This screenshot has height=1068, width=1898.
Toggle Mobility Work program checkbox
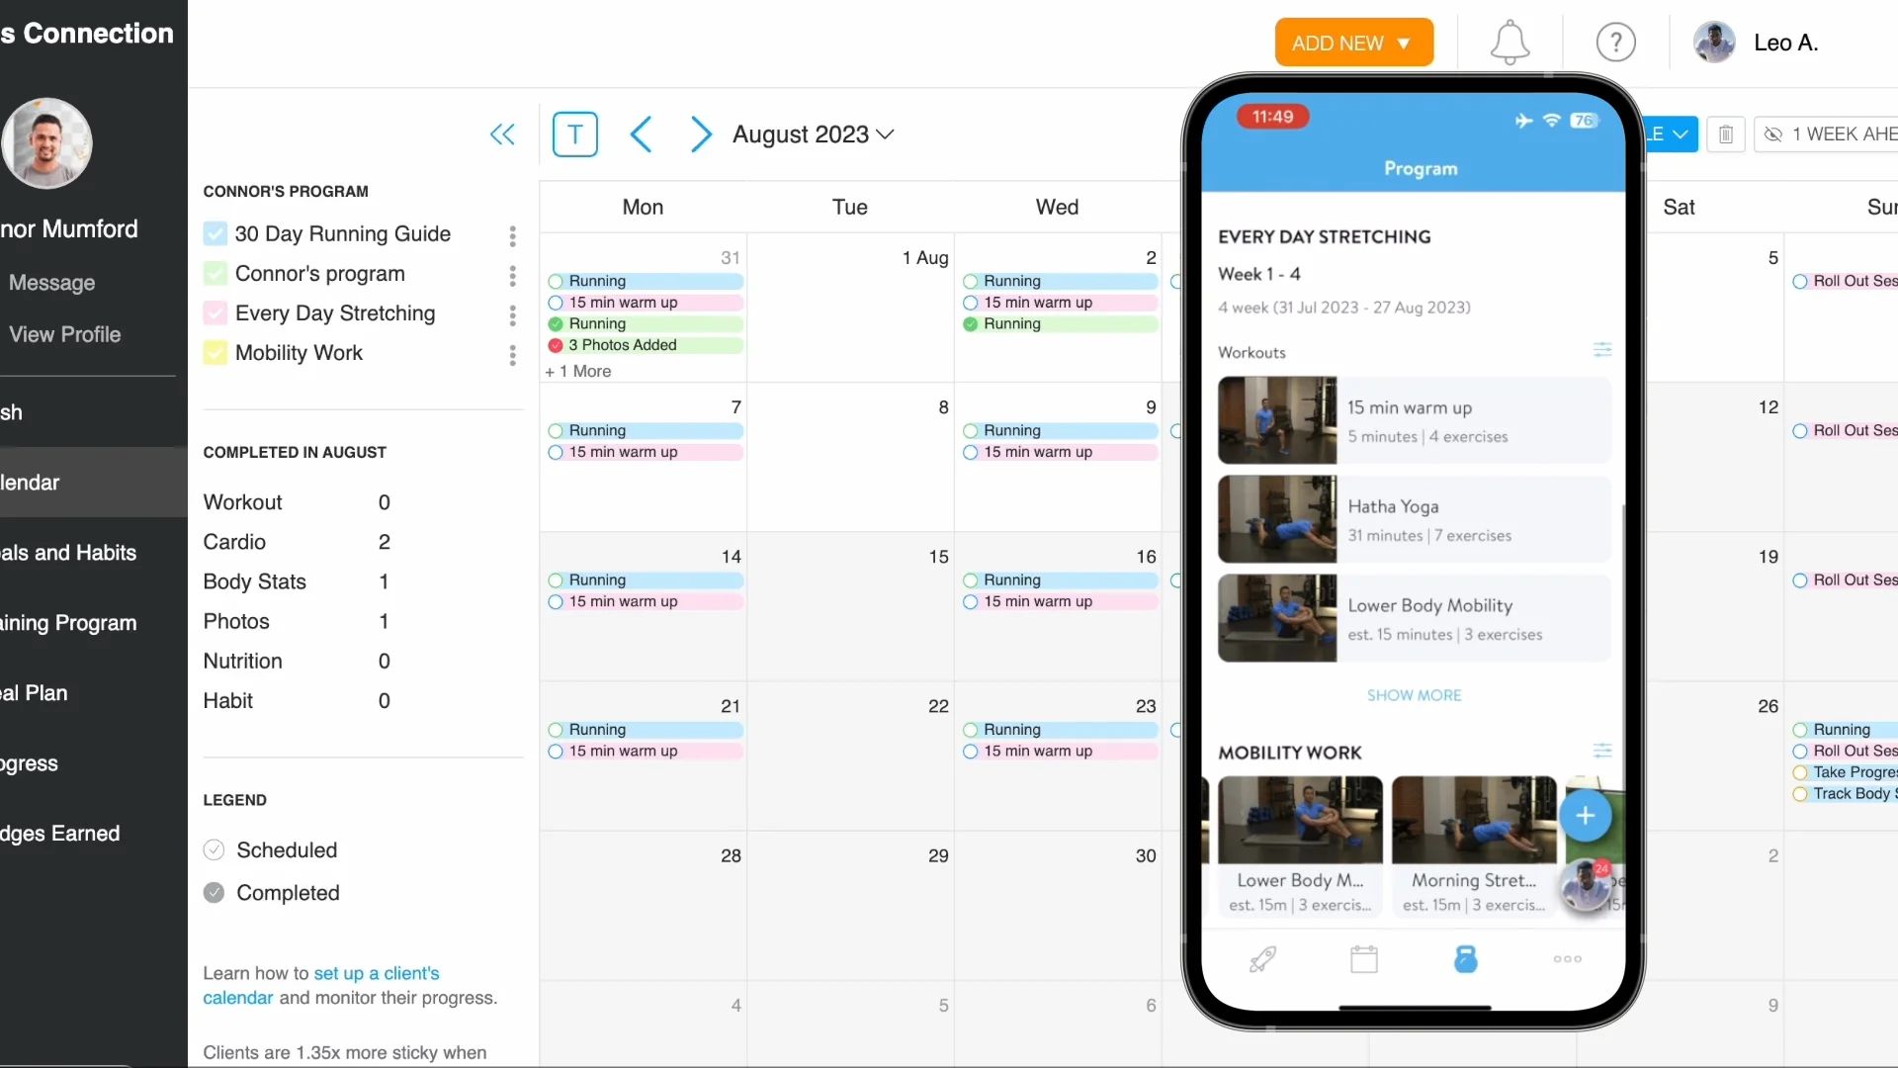click(215, 353)
